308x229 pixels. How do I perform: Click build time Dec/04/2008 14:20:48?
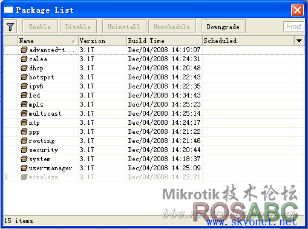click(164, 68)
